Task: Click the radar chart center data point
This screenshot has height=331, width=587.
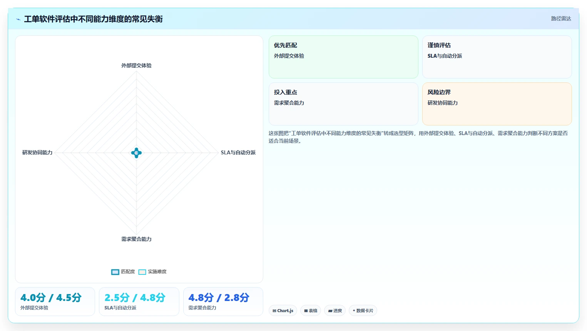Action: 136,153
